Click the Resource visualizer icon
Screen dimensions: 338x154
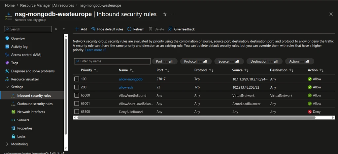7,79
